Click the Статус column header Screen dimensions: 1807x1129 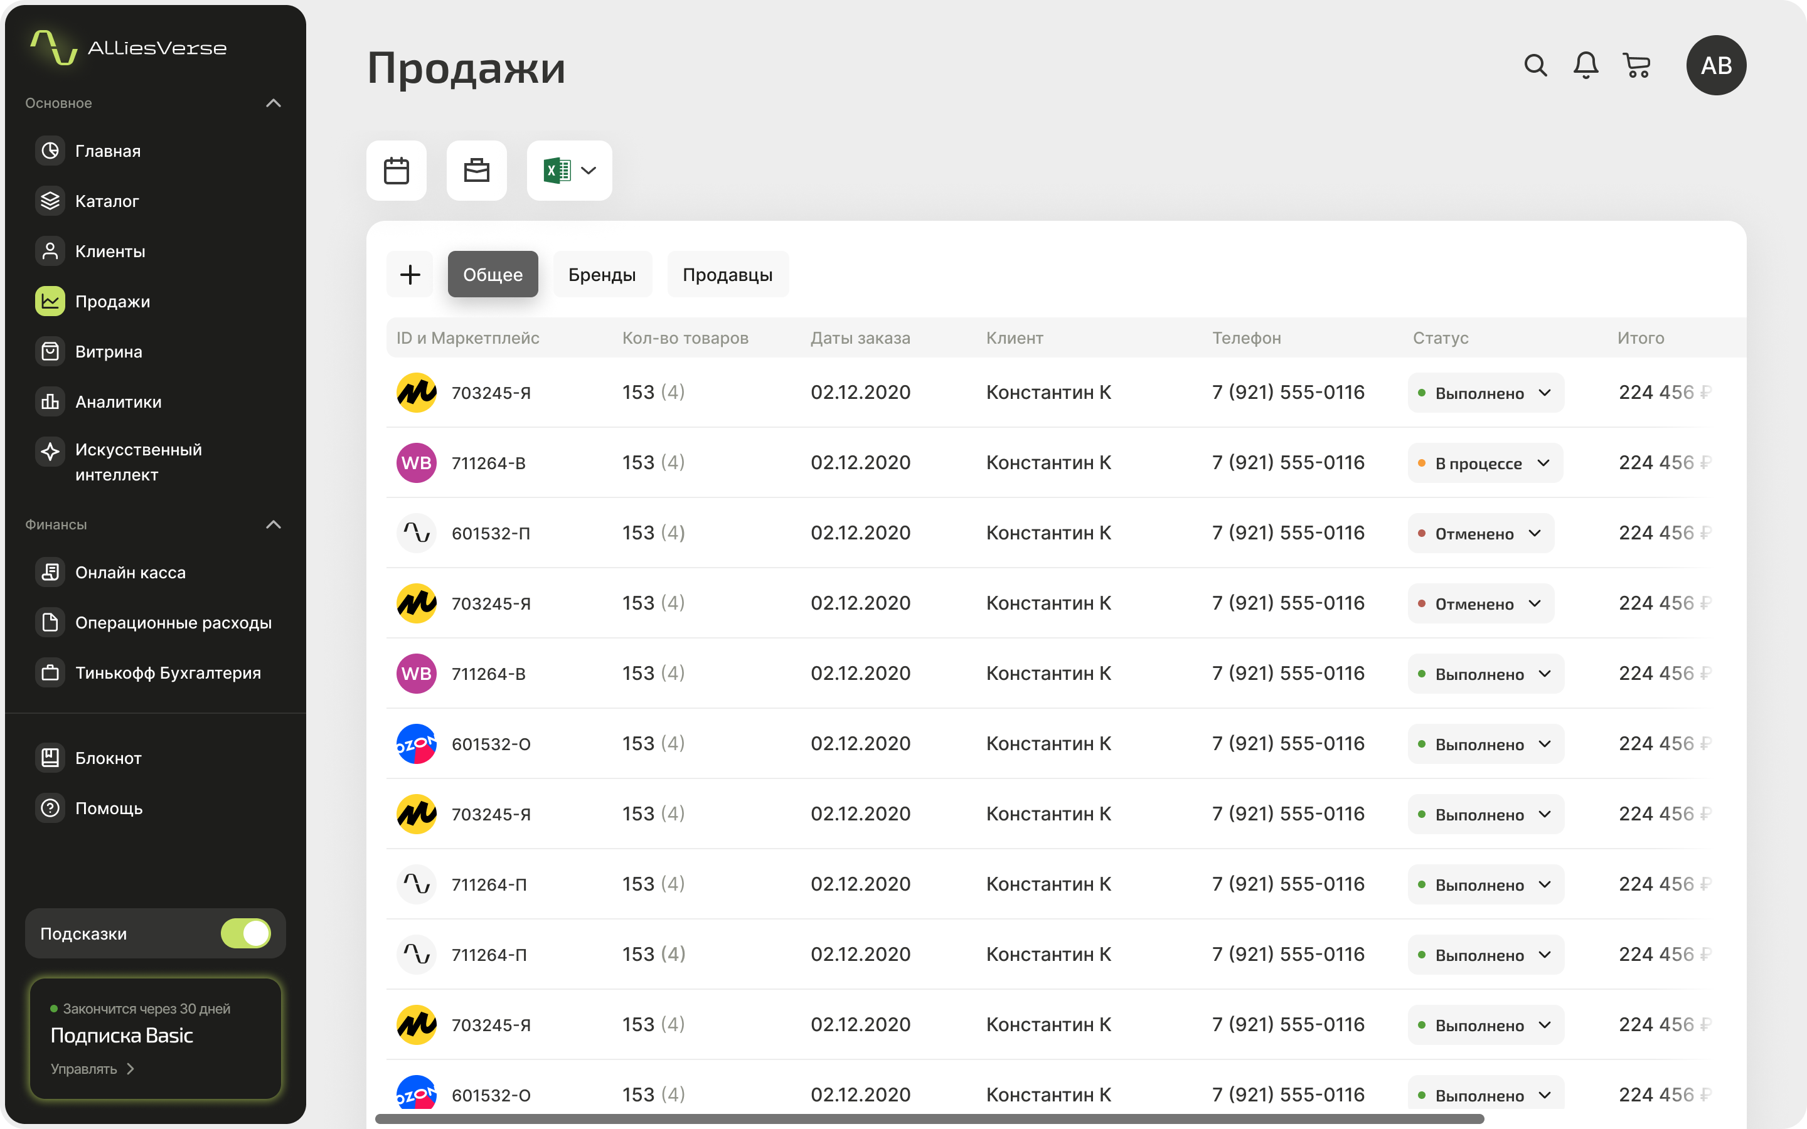tap(1441, 337)
